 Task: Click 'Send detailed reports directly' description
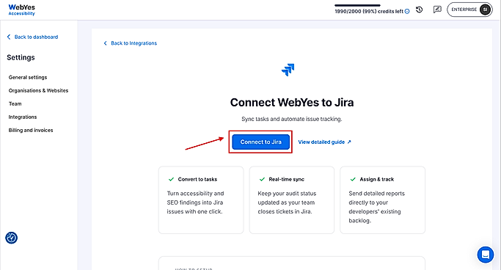(x=376, y=207)
